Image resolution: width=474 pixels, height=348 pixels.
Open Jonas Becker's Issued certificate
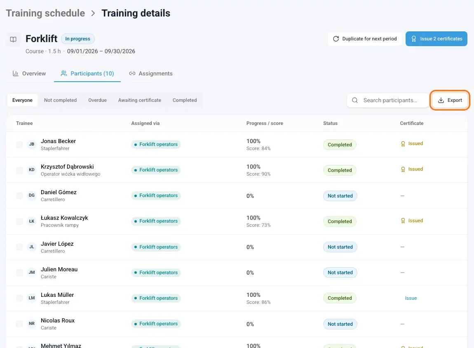pos(412,143)
